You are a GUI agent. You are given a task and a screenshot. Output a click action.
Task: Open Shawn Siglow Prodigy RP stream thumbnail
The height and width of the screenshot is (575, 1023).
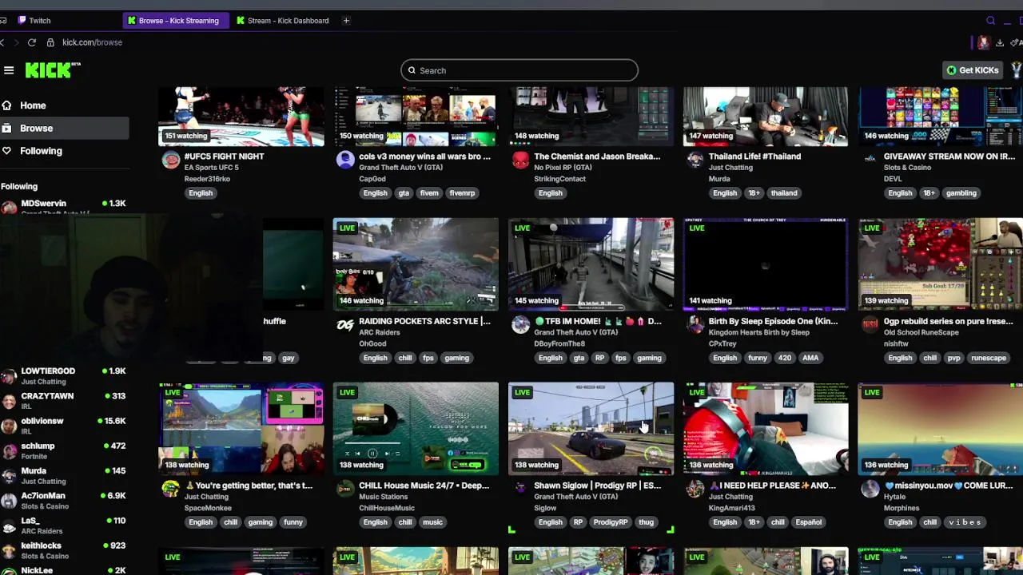591,429
